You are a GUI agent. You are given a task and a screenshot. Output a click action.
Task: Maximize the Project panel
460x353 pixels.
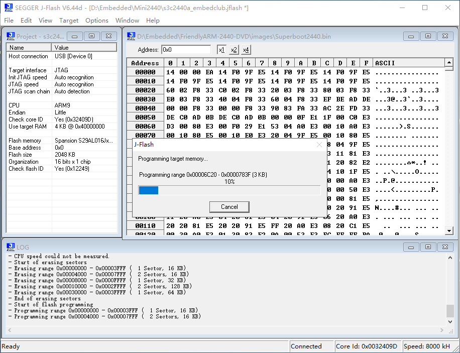(x=91, y=36)
